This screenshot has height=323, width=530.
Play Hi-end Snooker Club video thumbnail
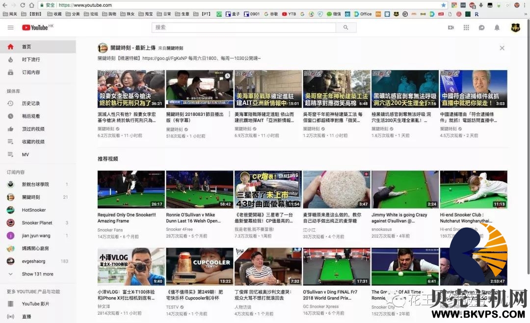point(474,189)
